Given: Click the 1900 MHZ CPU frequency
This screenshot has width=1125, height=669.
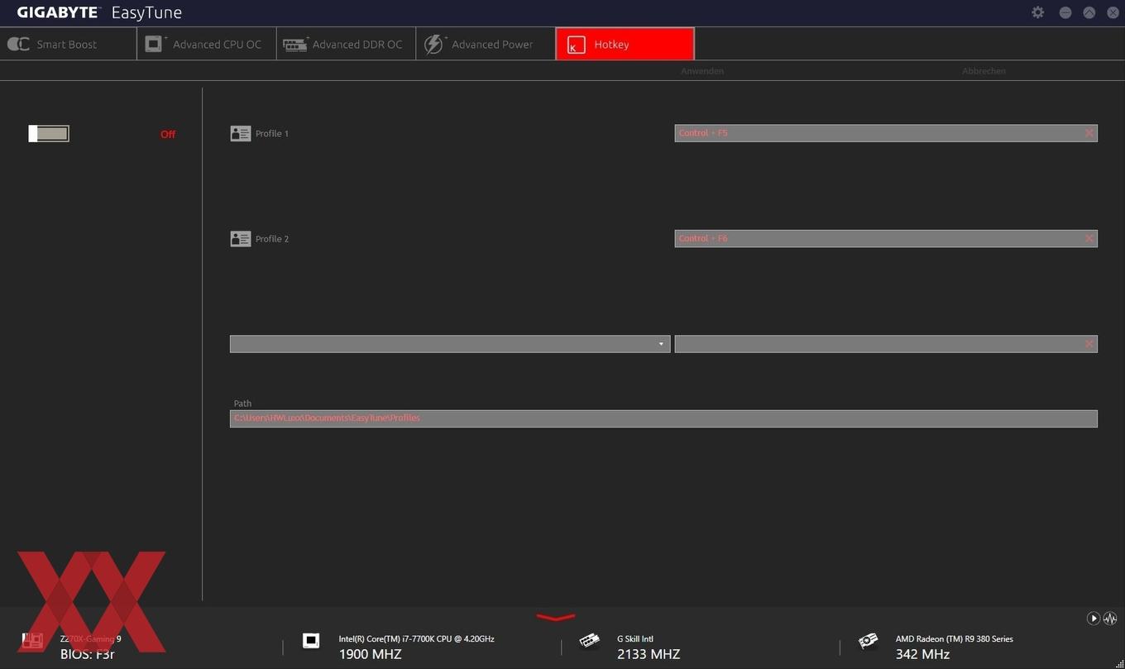Looking at the screenshot, I should [x=370, y=654].
